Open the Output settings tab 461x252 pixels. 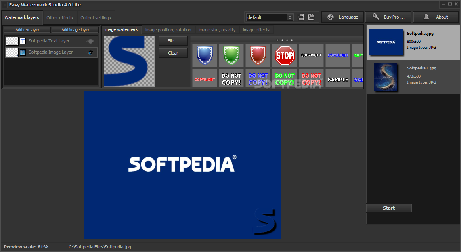[x=96, y=18]
